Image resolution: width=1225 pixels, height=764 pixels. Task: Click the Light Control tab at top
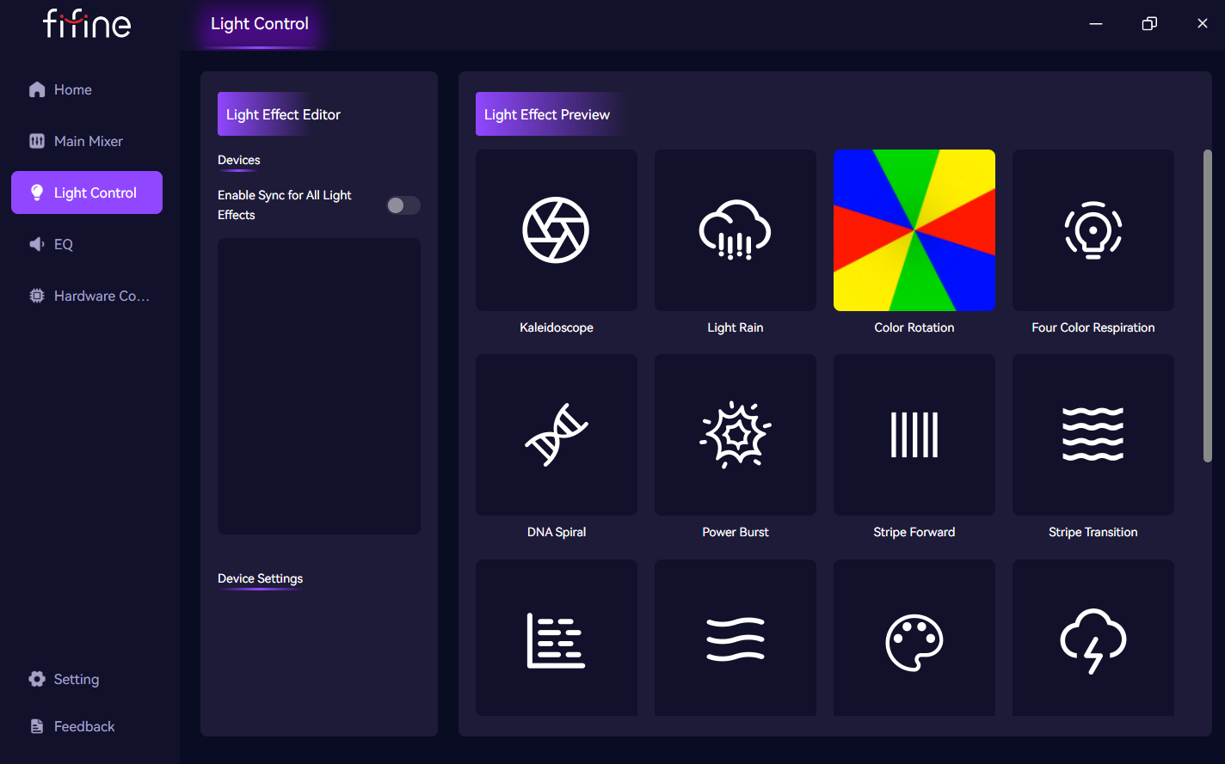(x=260, y=24)
